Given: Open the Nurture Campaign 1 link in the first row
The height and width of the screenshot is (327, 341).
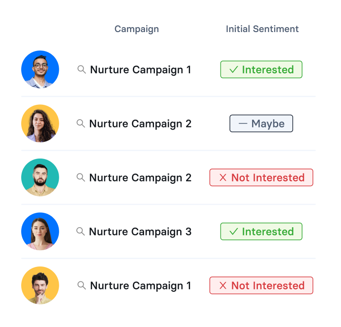Looking at the screenshot, I should click(x=140, y=70).
